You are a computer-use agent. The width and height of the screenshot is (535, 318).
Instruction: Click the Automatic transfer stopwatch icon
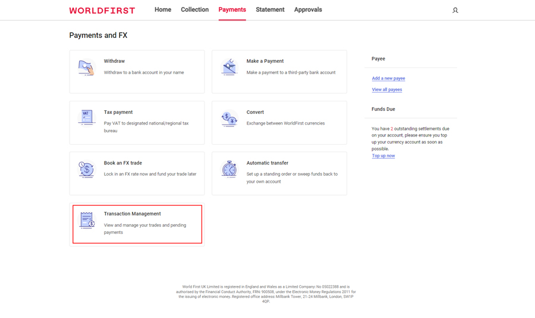[229, 169]
